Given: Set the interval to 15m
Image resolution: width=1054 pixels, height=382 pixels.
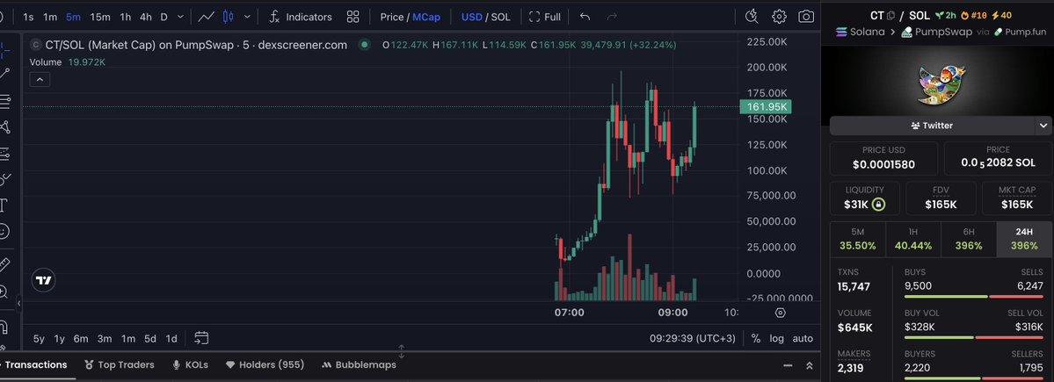Looking at the screenshot, I should (x=100, y=17).
